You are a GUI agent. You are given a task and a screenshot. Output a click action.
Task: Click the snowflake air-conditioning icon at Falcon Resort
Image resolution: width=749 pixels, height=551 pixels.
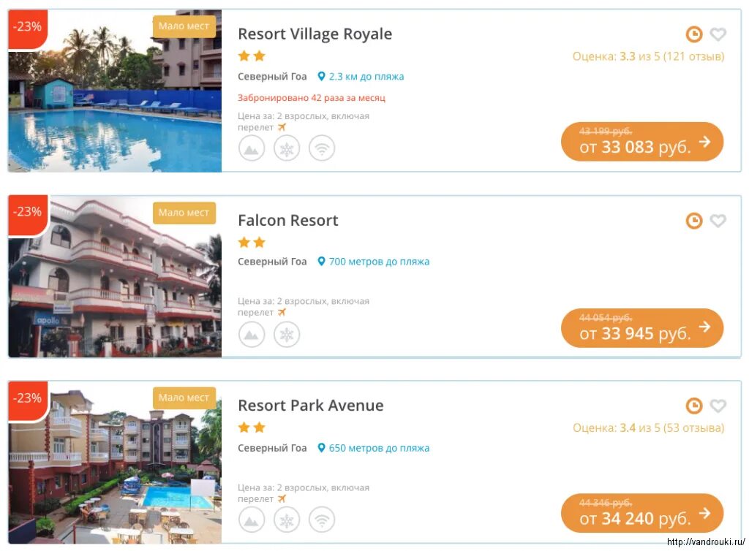(287, 335)
